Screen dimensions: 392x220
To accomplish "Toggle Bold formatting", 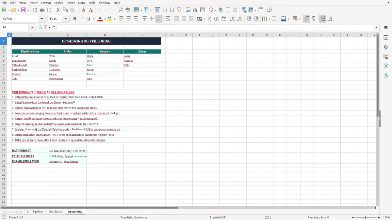I will 74,19.
